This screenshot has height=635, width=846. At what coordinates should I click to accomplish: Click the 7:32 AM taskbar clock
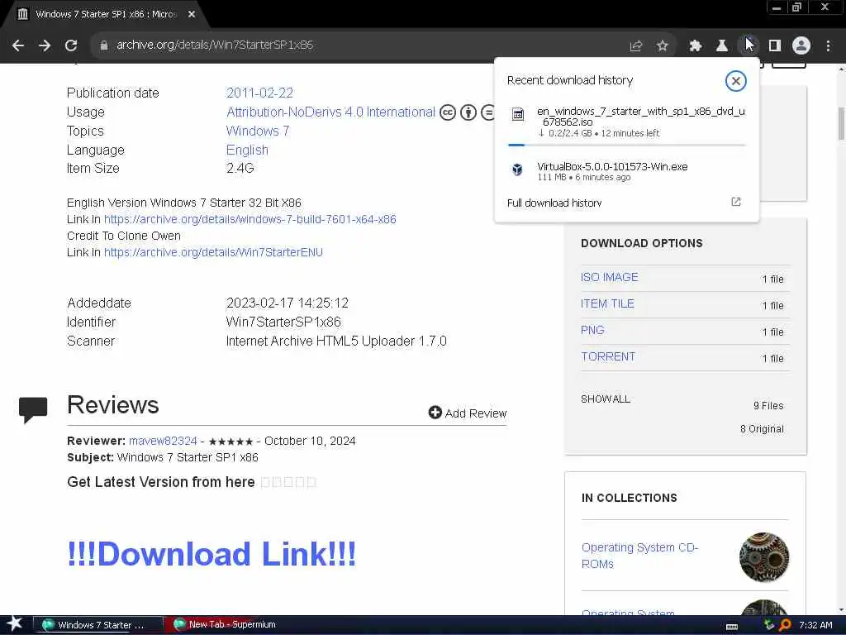(815, 625)
